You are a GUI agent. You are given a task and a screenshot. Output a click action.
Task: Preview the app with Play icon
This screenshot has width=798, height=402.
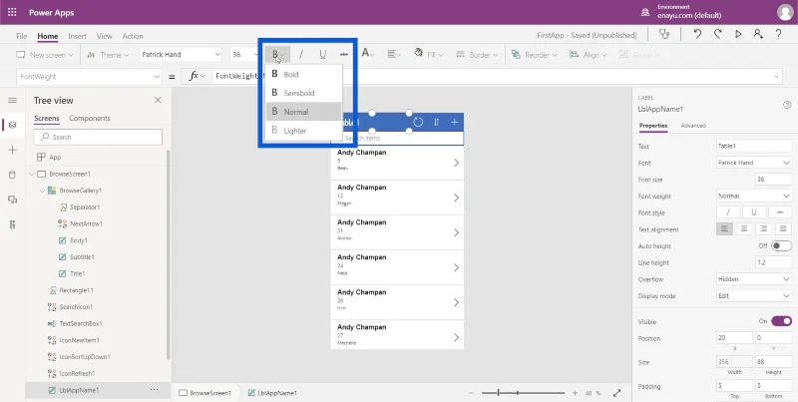pyautogui.click(x=738, y=35)
